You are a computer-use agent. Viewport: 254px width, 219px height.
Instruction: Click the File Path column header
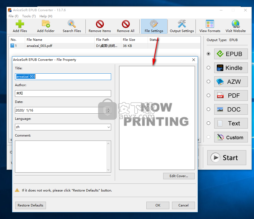[108, 40]
